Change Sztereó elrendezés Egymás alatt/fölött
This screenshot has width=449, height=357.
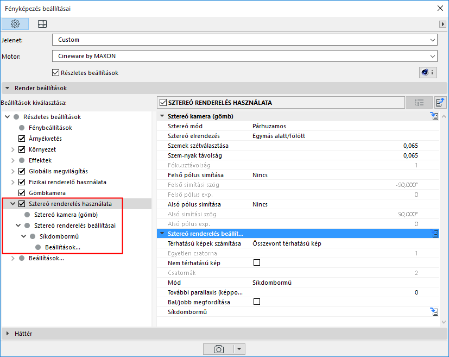[279, 136]
